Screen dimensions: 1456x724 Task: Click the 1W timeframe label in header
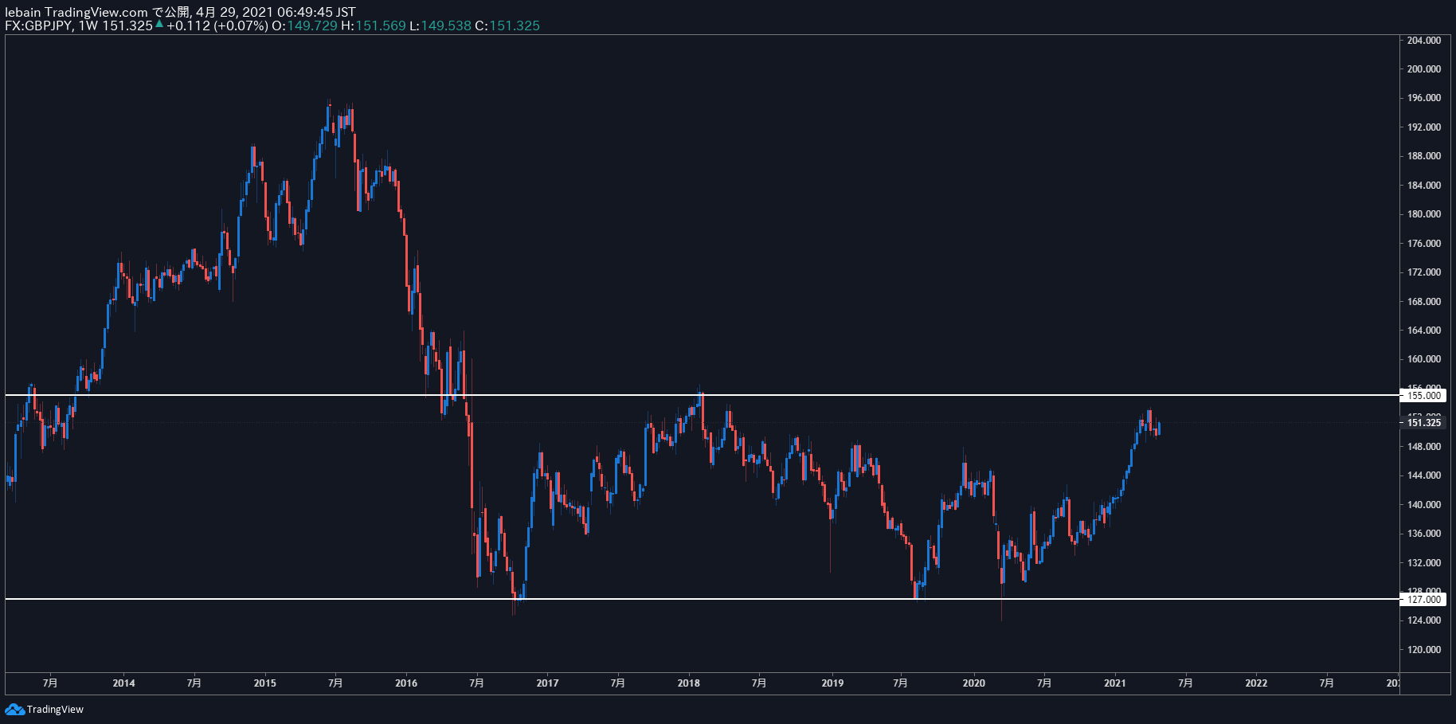coord(88,25)
